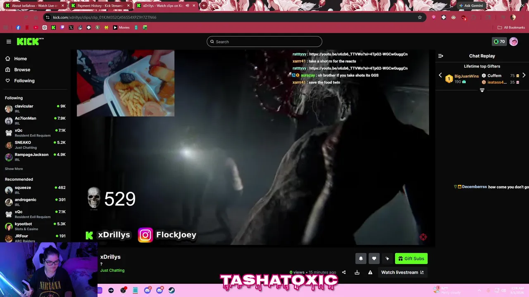Open the Kick user profile avatar
This screenshot has height=297, width=529.
point(513,41)
